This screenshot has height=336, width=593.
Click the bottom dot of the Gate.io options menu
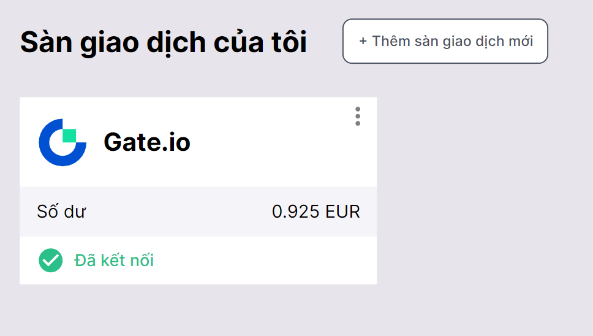coord(358,123)
